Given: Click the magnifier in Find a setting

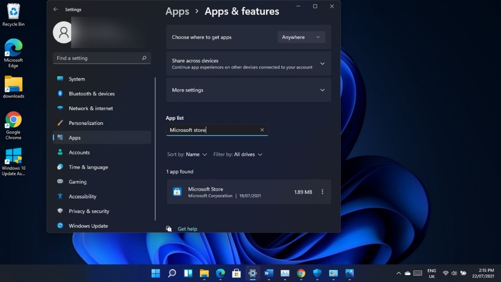Looking at the screenshot, I should 144,58.
